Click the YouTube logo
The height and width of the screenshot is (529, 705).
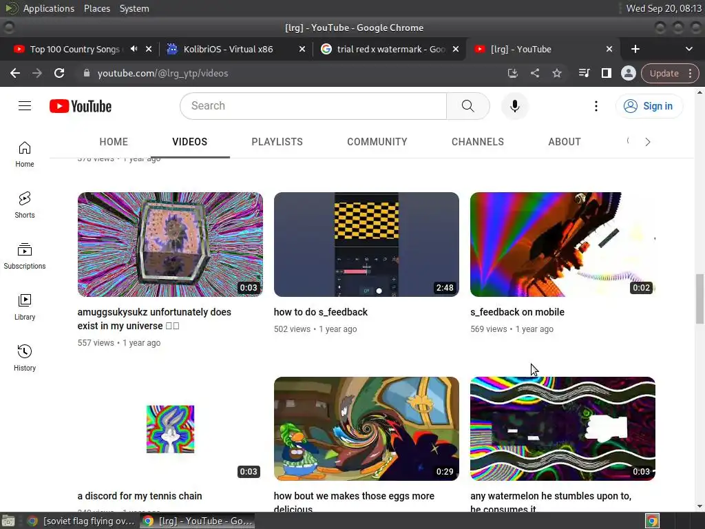tap(81, 106)
